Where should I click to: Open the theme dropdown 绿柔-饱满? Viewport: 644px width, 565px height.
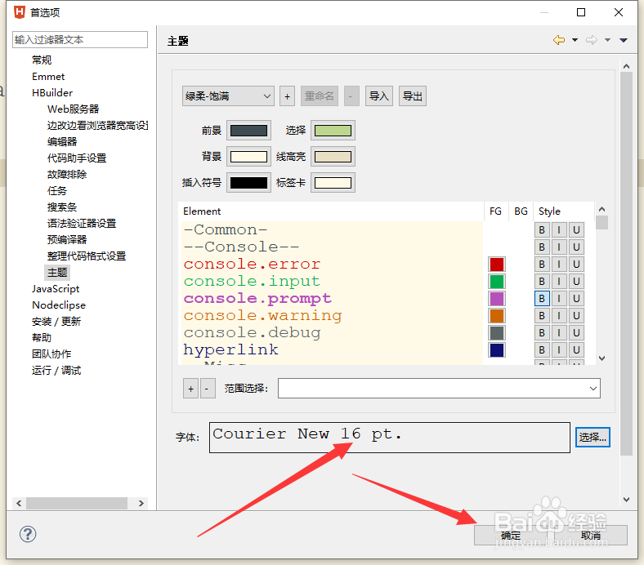(228, 96)
